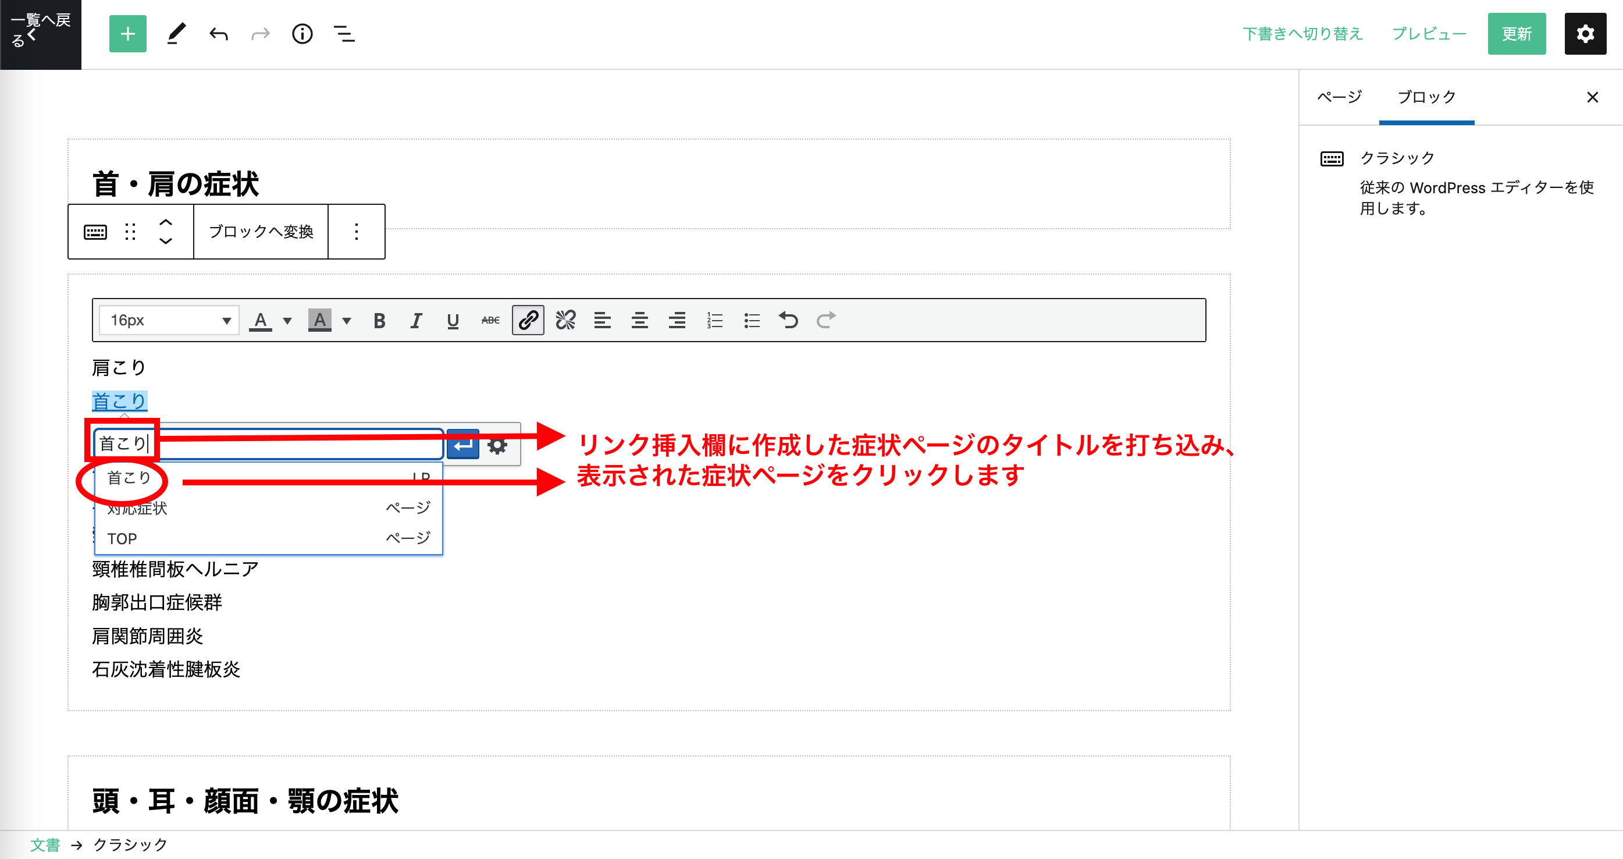Select 首こり suggestion in link results

[129, 478]
